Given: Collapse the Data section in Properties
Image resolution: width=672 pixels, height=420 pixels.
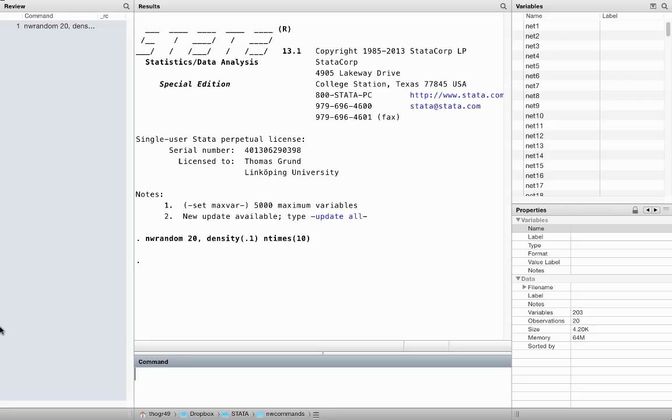Looking at the screenshot, I should click(518, 279).
